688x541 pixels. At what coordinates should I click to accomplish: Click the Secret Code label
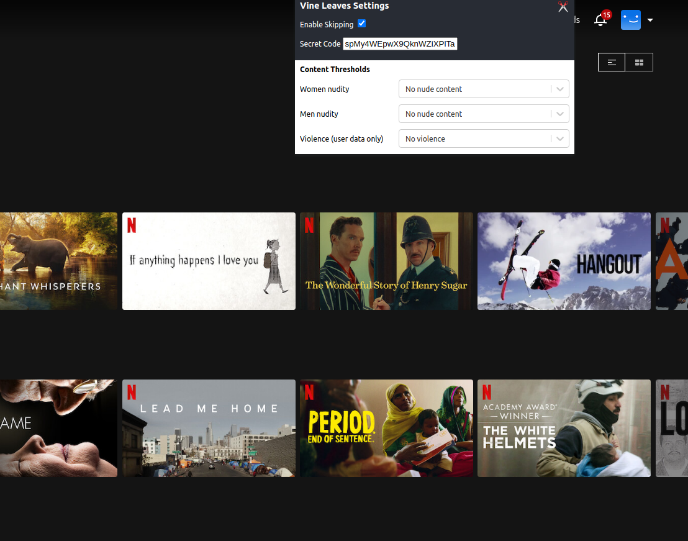tap(320, 44)
